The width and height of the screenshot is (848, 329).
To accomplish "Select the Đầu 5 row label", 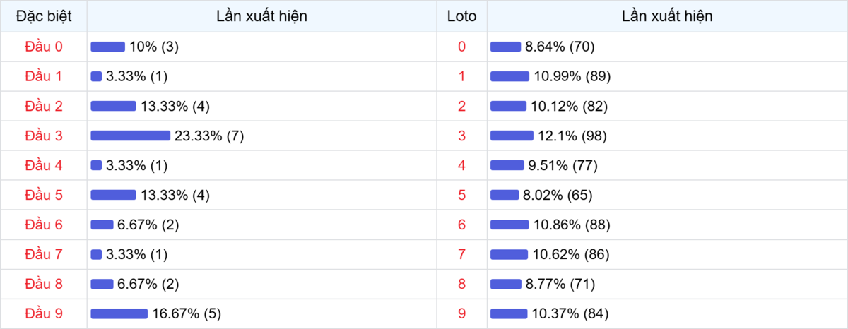I will tap(44, 195).
